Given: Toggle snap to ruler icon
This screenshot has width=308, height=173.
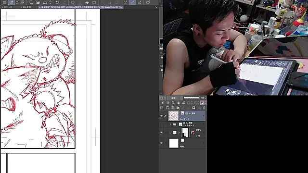Looking at the screenshot, I should tap(125, 2).
